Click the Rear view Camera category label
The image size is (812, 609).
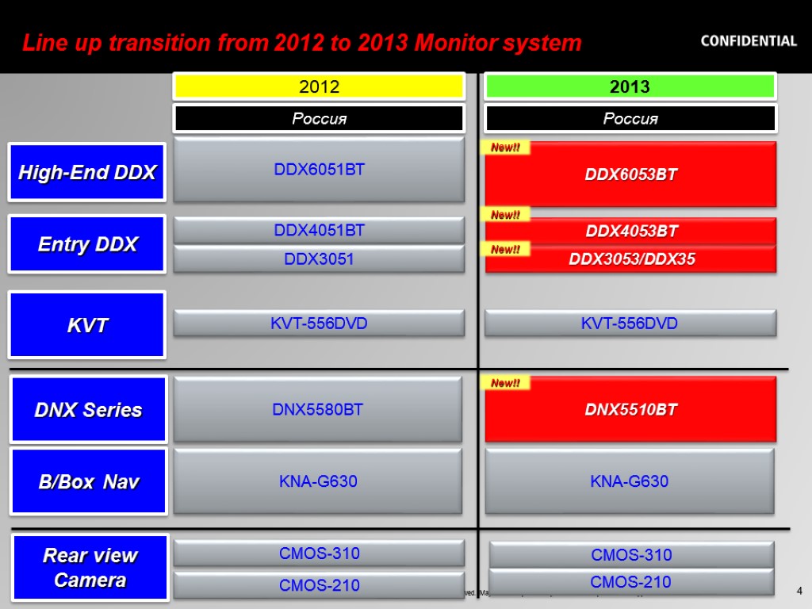pos(90,568)
